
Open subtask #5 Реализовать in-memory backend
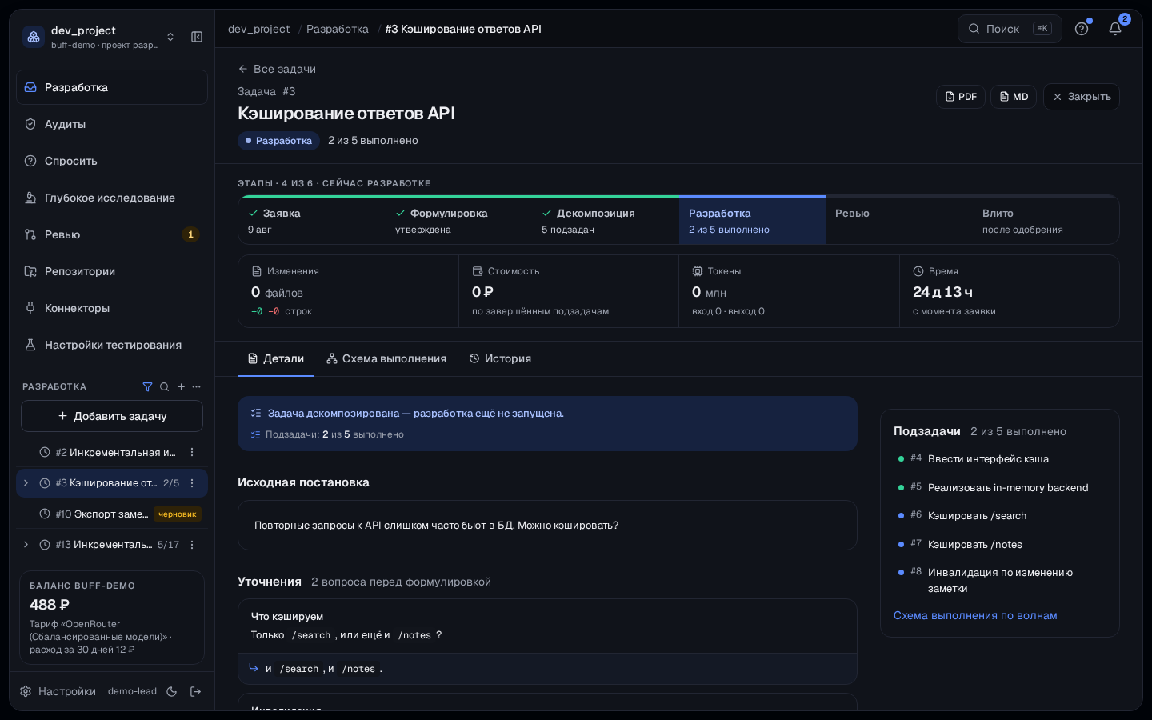1000,488
